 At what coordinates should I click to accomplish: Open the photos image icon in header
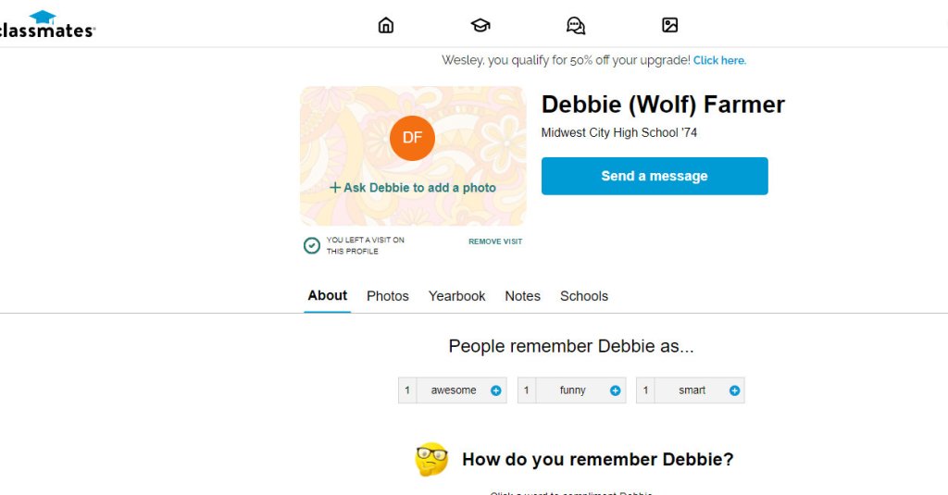pyautogui.click(x=670, y=25)
